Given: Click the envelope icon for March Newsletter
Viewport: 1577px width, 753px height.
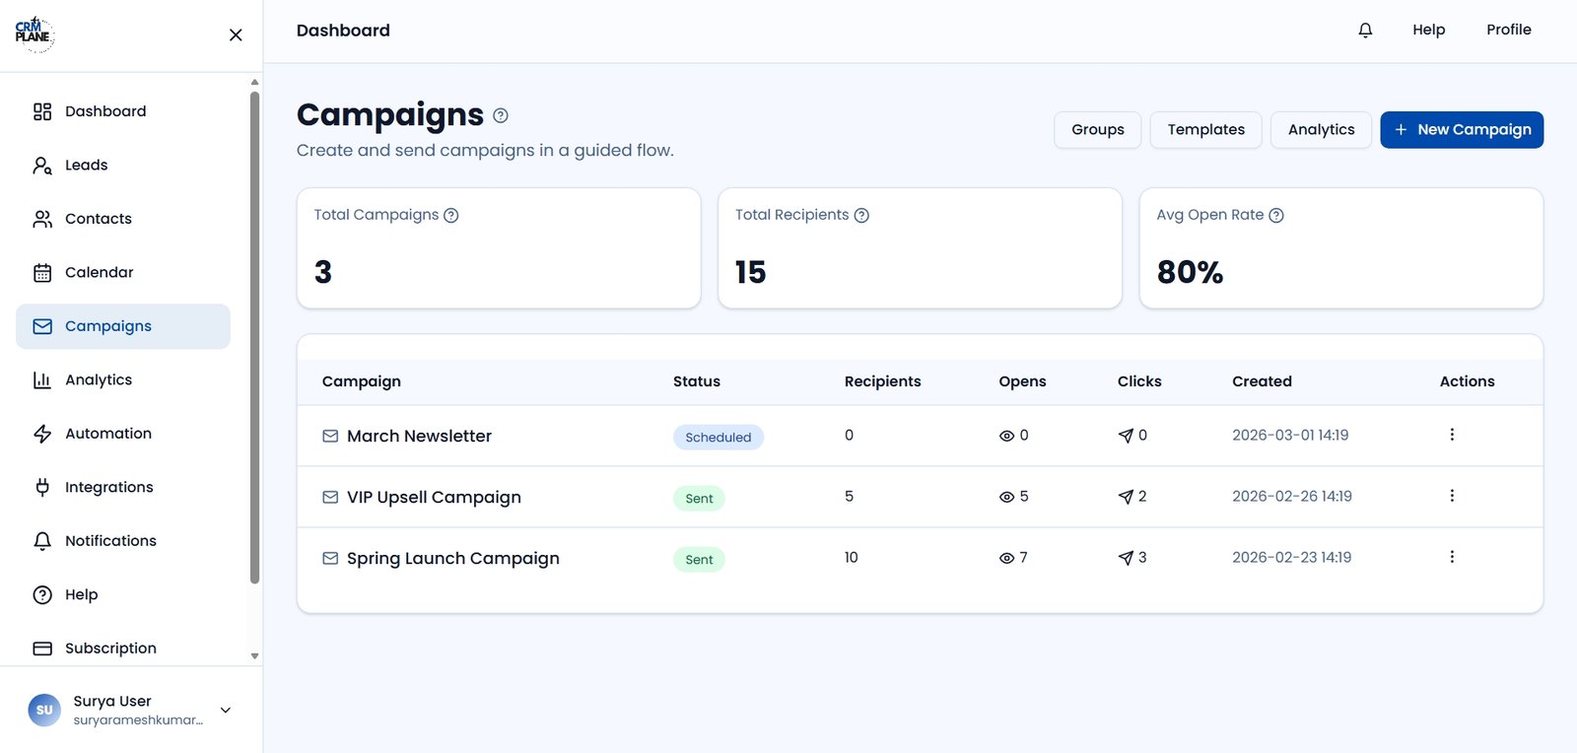Looking at the screenshot, I should [x=330, y=437].
